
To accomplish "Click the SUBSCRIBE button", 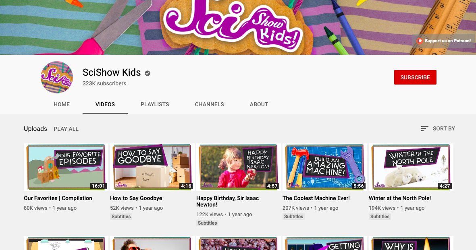I will pos(415,77).
